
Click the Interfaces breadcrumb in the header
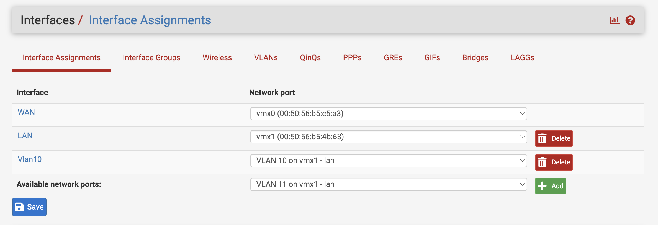pyautogui.click(x=48, y=20)
